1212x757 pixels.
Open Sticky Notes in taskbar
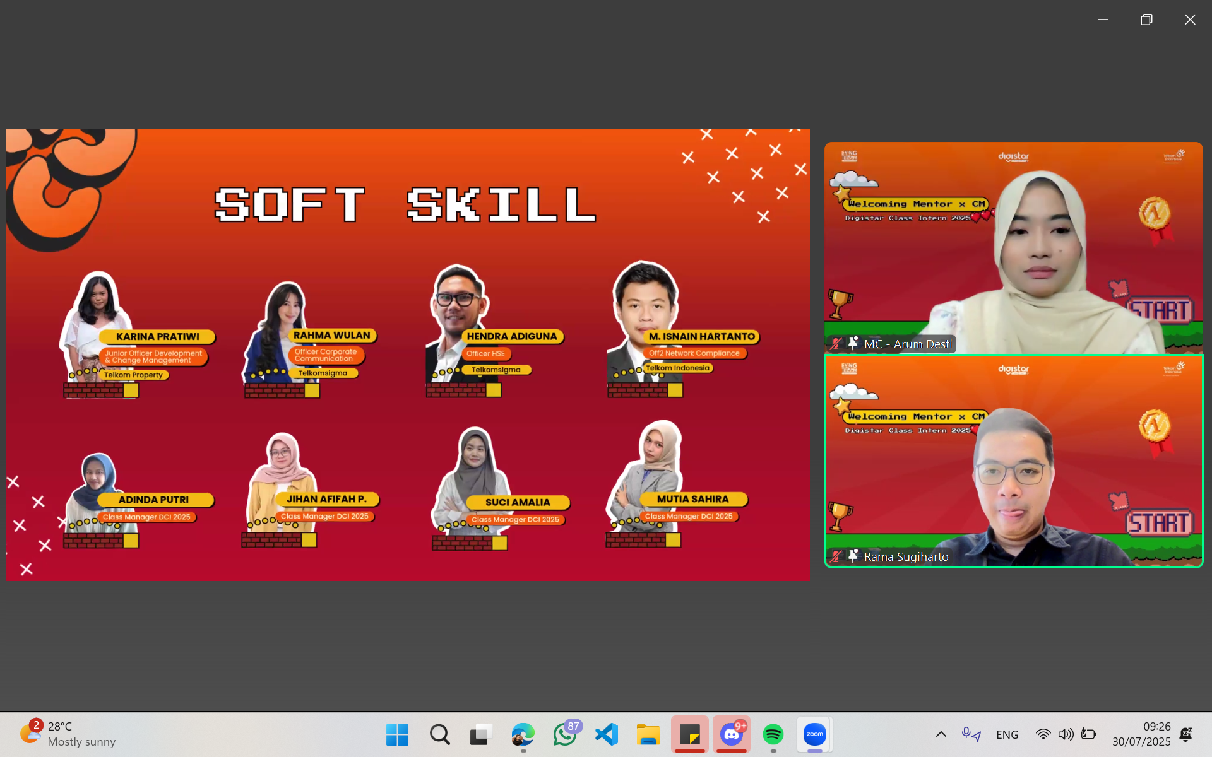[690, 734]
